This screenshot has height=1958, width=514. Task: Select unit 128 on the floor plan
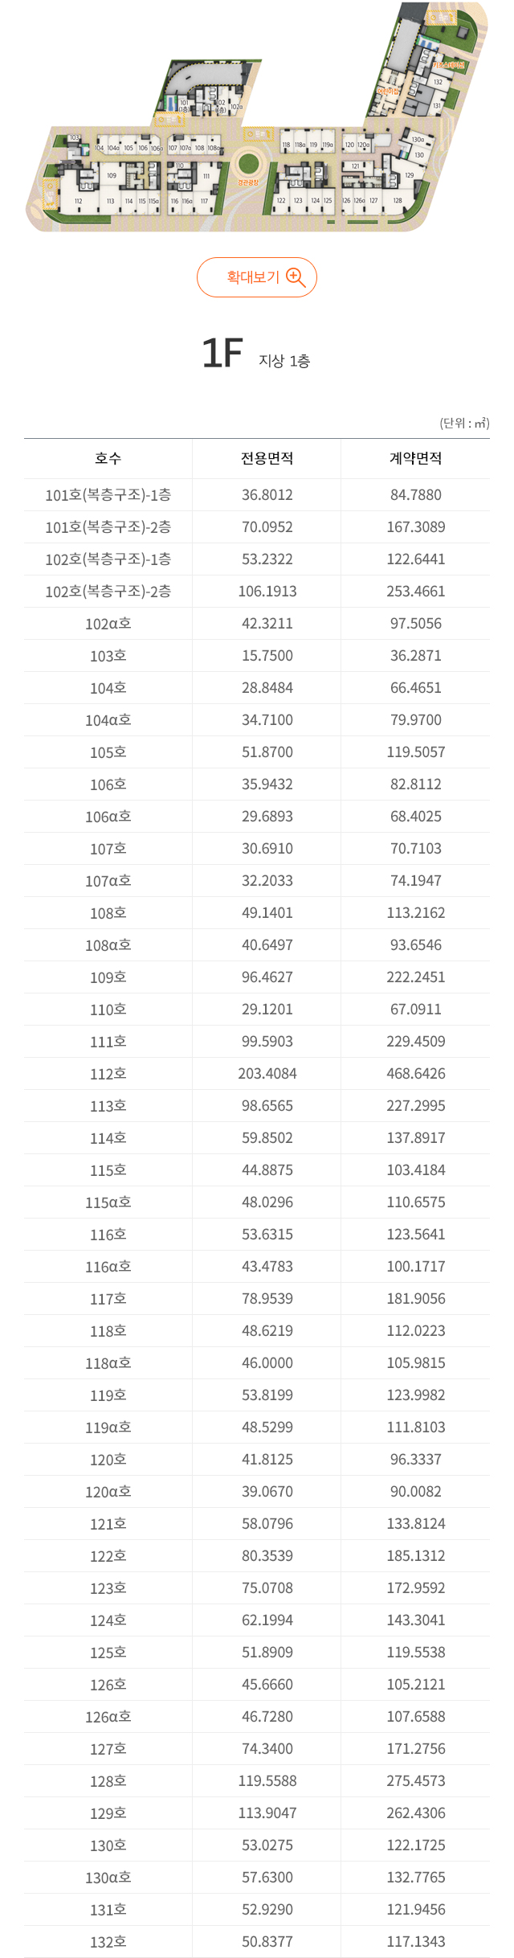(398, 200)
